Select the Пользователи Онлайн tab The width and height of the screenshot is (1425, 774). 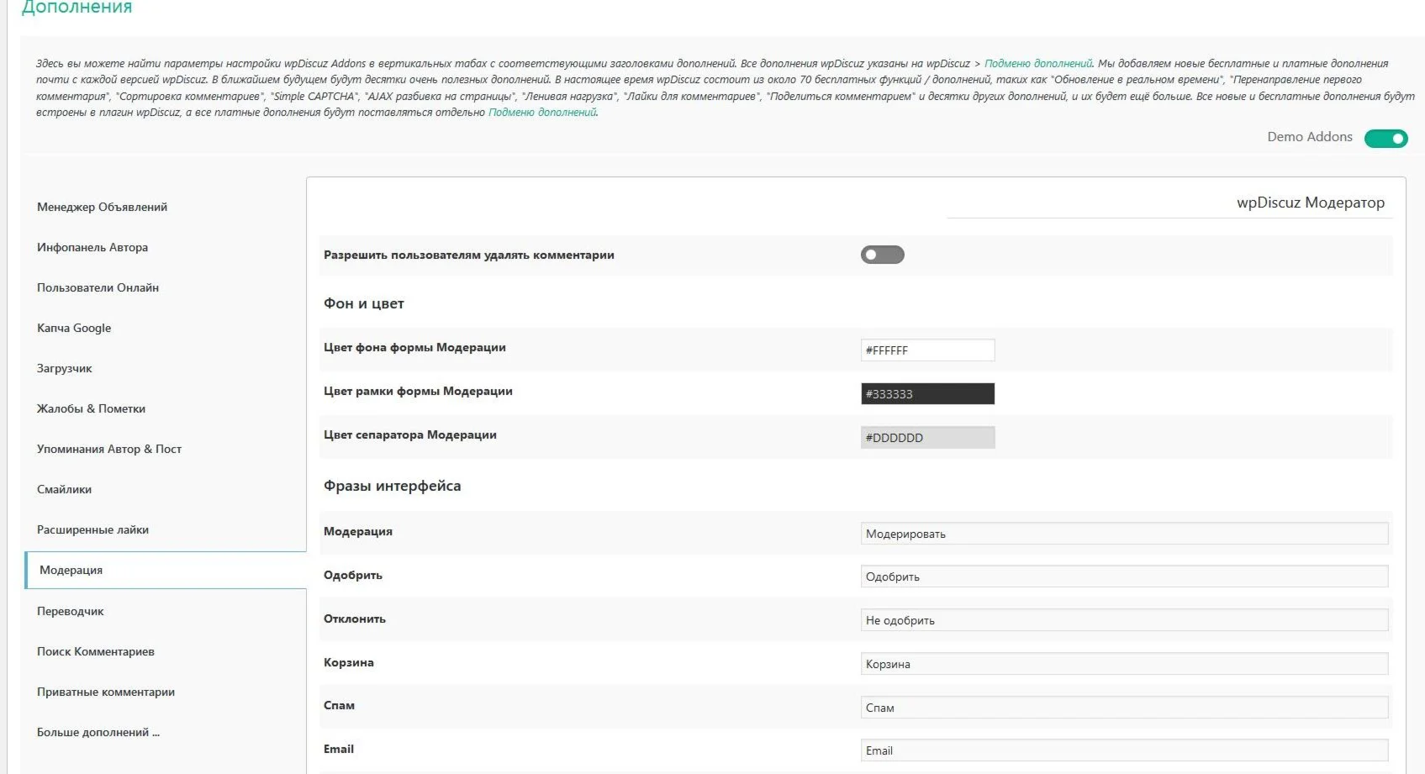click(x=98, y=287)
